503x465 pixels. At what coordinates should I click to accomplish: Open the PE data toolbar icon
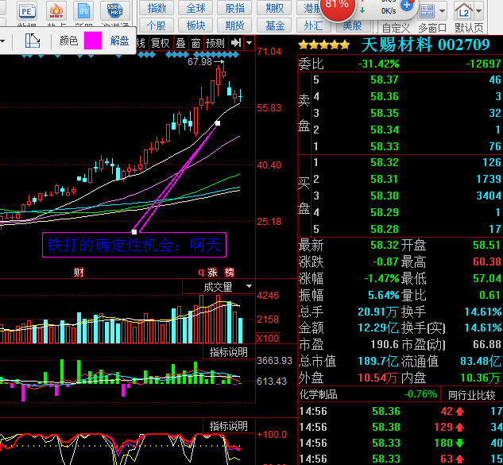tap(27, 10)
